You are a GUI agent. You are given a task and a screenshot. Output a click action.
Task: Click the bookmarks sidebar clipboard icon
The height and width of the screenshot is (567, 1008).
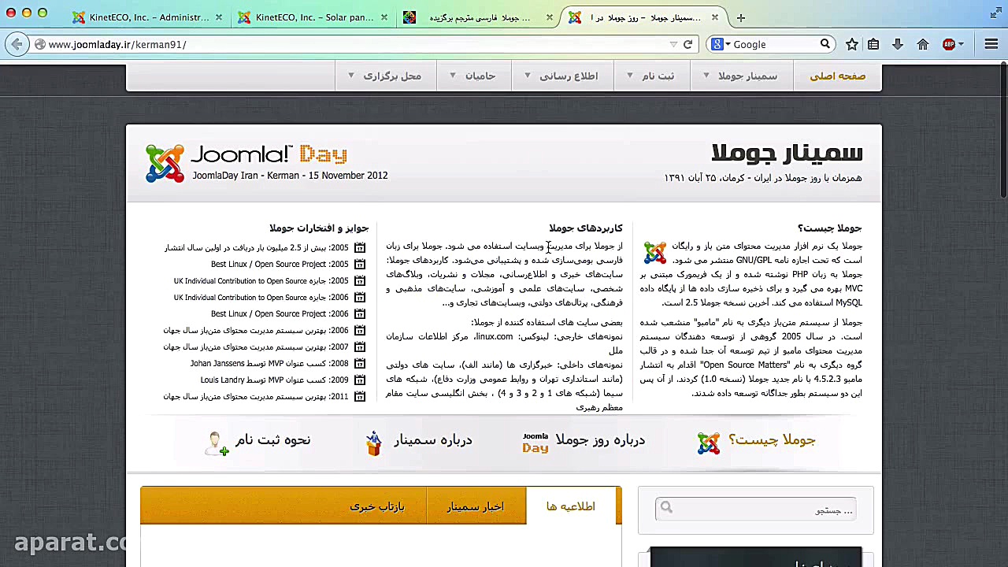tap(873, 44)
